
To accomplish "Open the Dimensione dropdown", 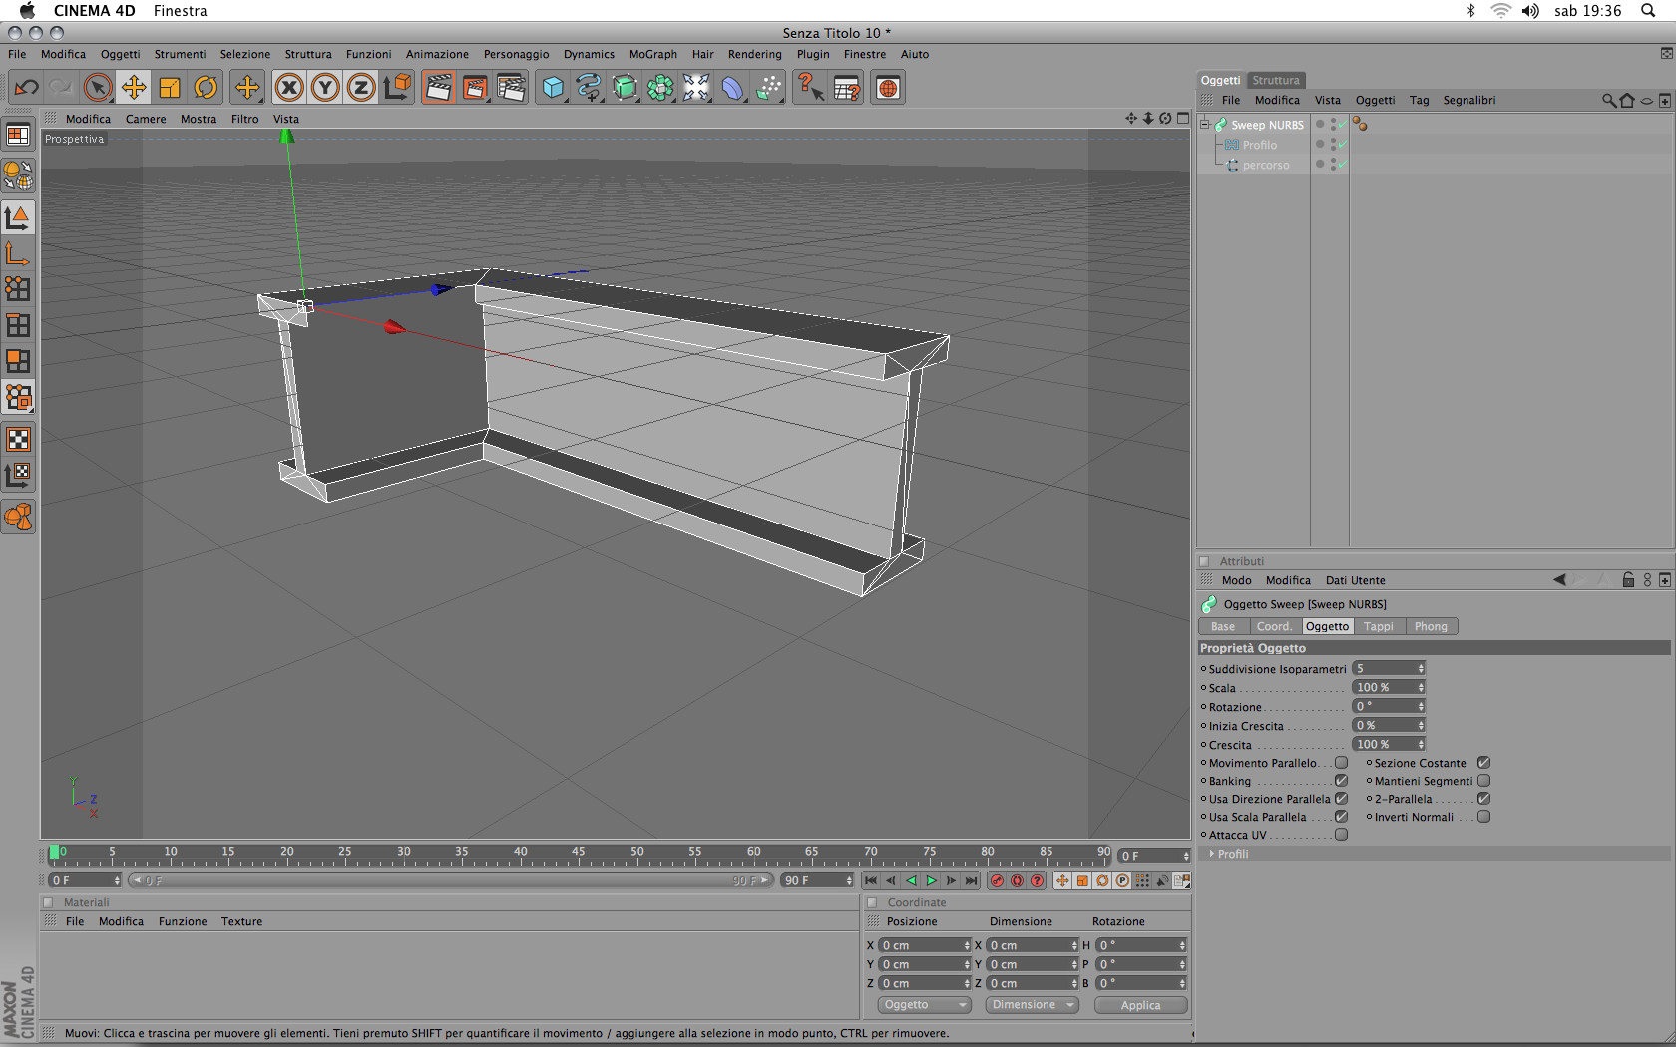I will [1032, 1004].
